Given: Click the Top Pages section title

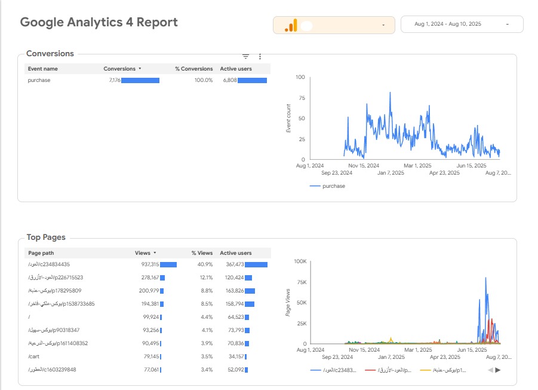Looking at the screenshot, I should [x=46, y=237].
